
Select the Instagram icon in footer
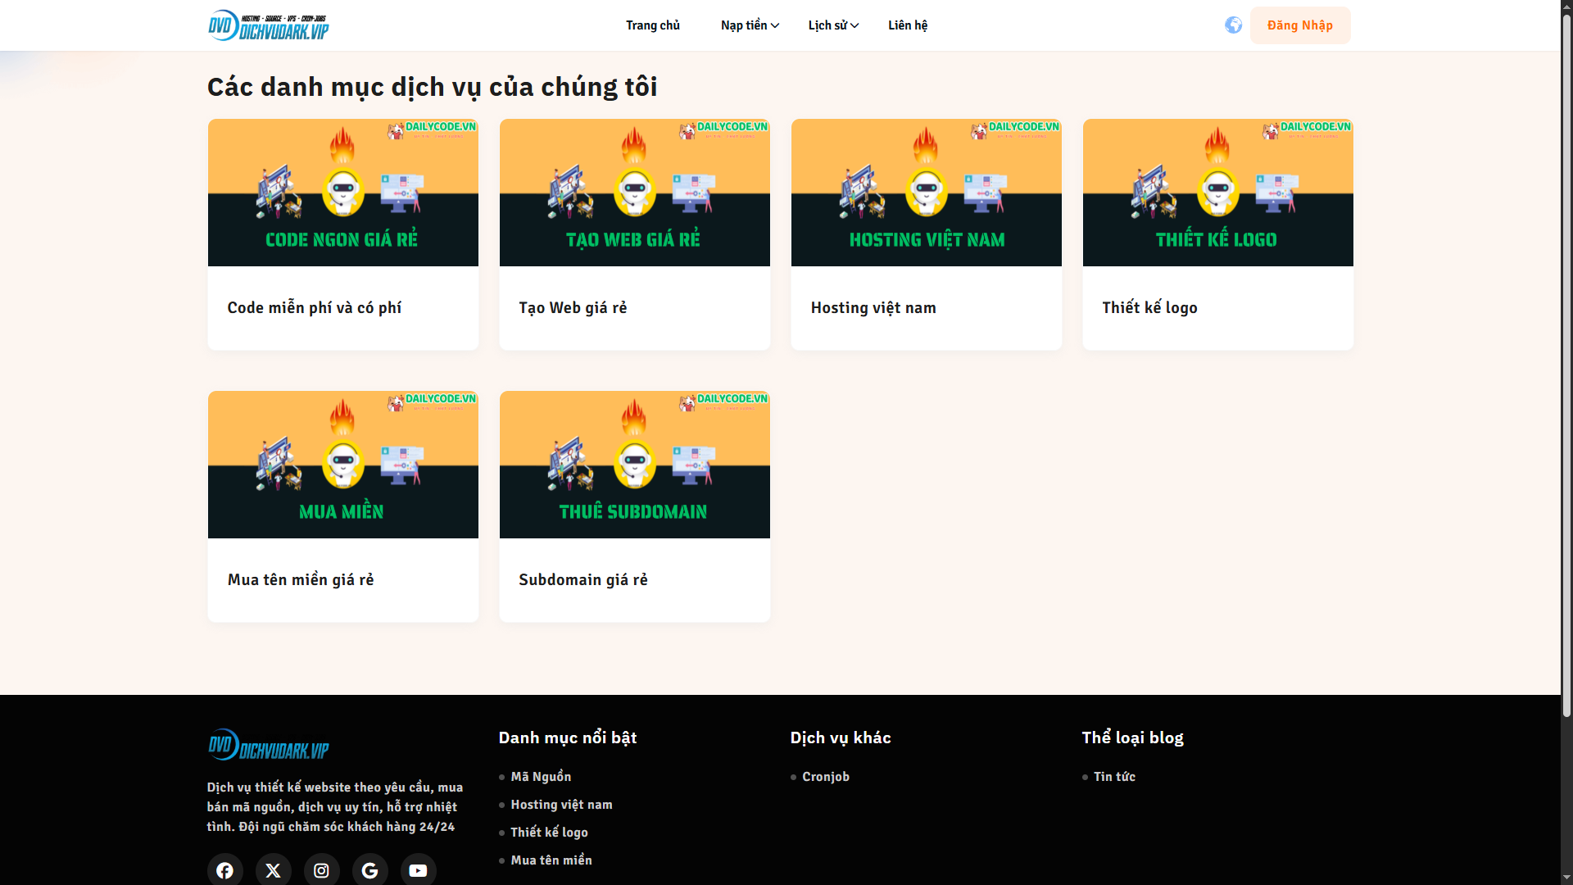coord(321,870)
